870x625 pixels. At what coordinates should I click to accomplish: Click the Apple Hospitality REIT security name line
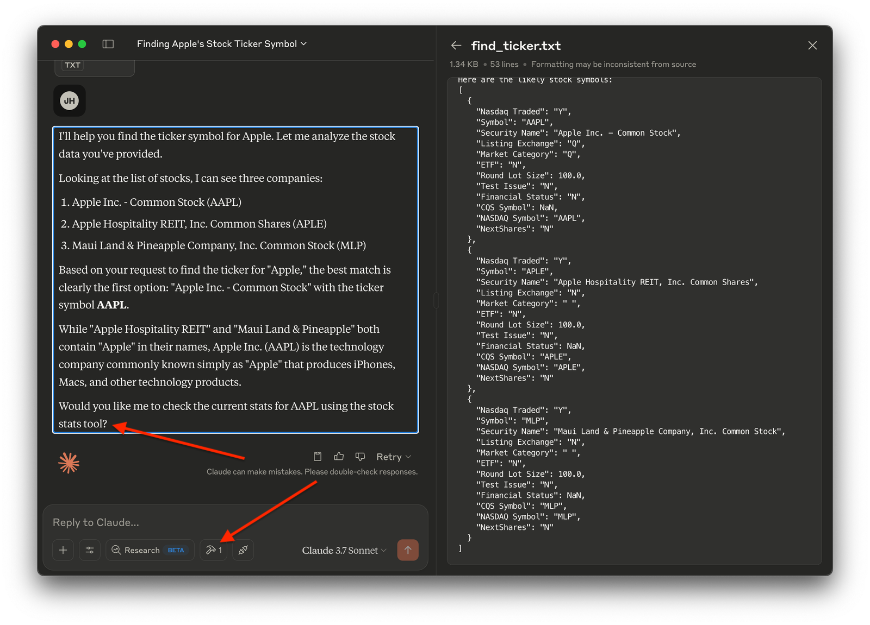coord(617,282)
